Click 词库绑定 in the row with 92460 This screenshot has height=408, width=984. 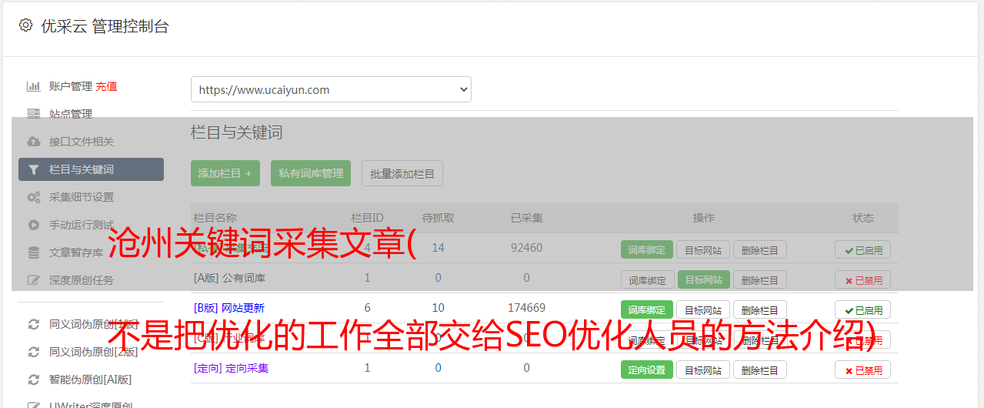click(647, 250)
